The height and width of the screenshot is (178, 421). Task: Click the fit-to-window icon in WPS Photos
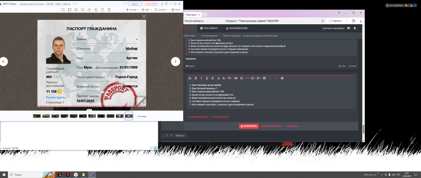click(x=69, y=10)
